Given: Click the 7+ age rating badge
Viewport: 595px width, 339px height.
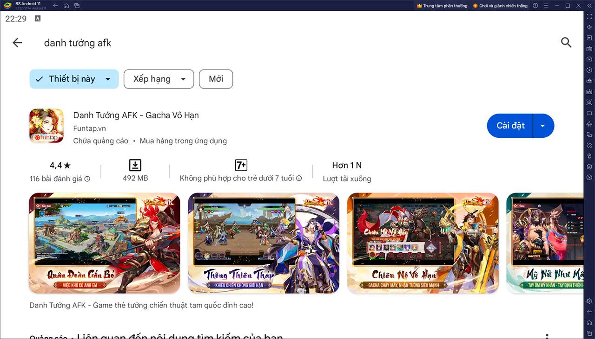Looking at the screenshot, I should (241, 165).
